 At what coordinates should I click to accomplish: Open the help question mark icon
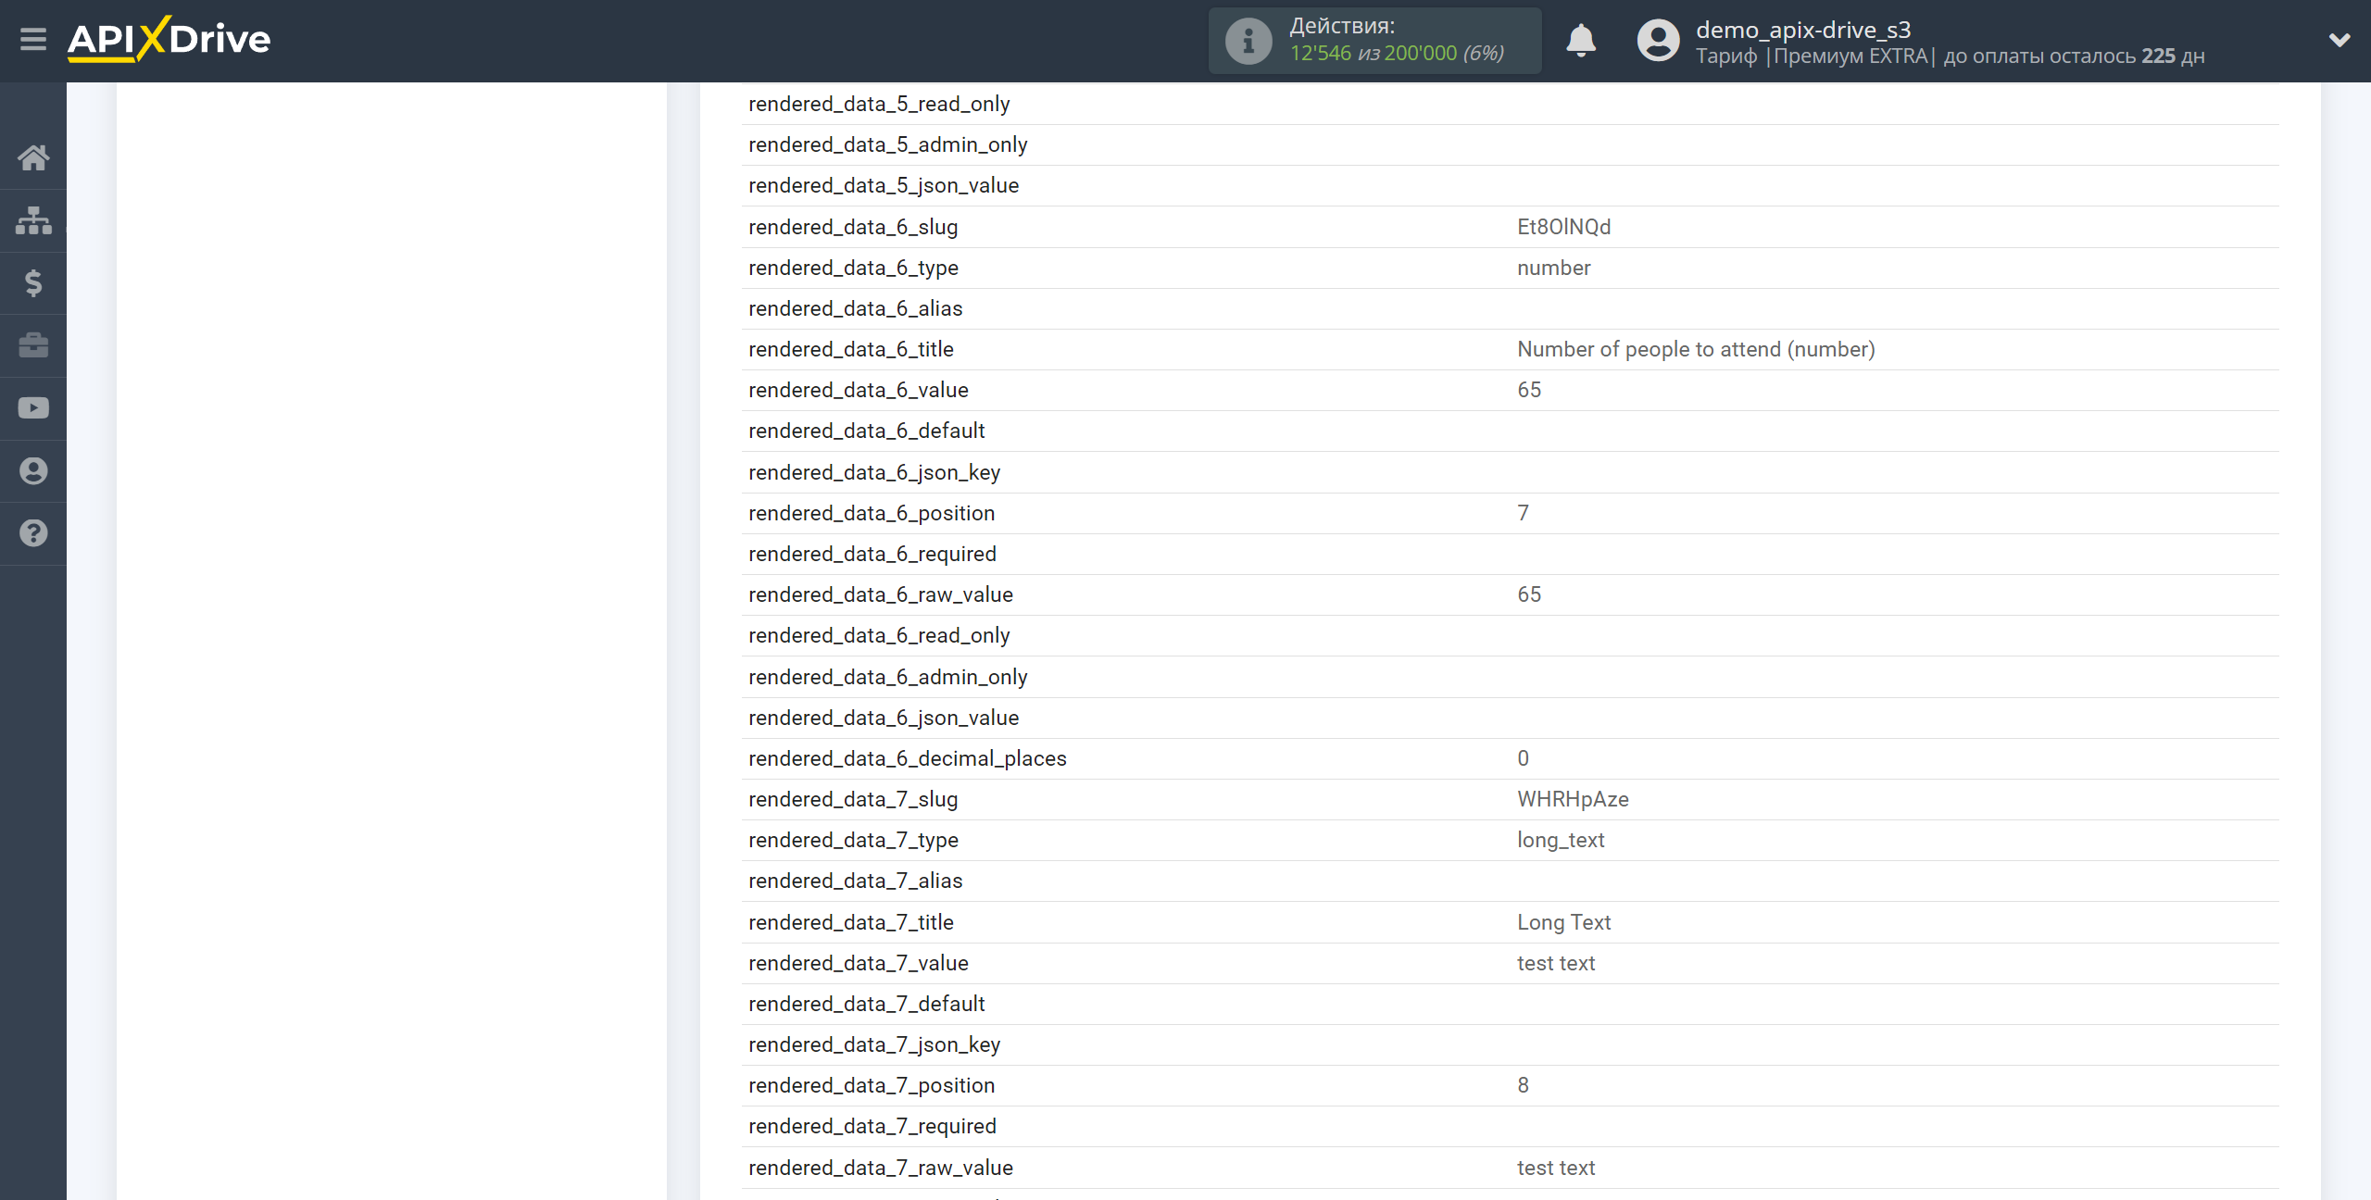pos(33,533)
